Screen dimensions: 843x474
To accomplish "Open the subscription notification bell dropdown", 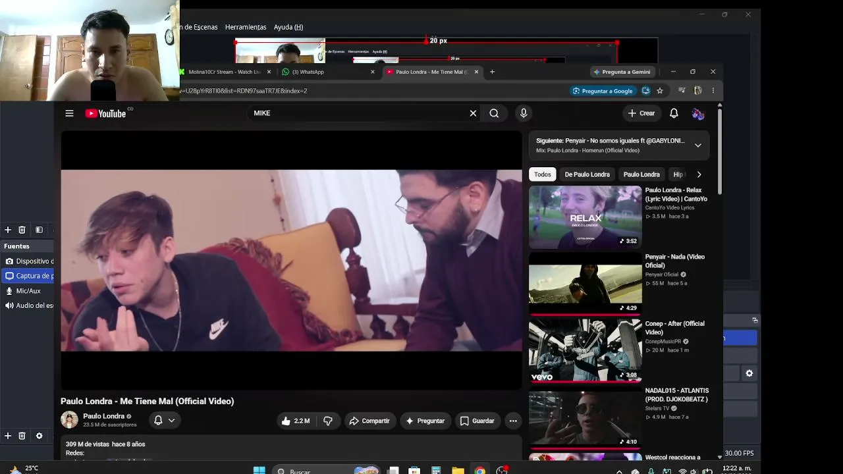I will tap(164, 420).
